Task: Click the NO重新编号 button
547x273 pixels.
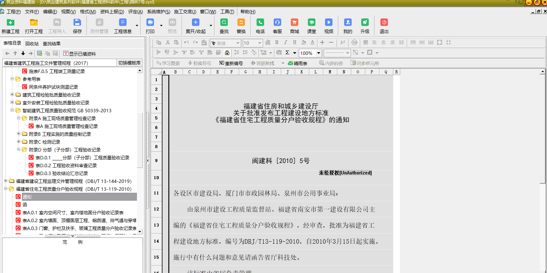Action: tap(231, 63)
